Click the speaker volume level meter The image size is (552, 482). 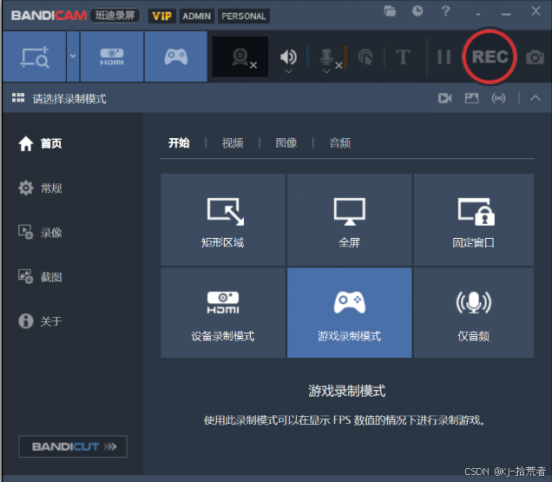coord(307,56)
